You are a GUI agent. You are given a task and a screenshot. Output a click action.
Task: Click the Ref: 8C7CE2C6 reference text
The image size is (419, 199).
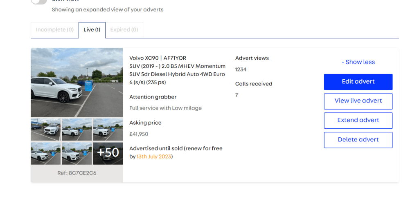click(x=77, y=173)
